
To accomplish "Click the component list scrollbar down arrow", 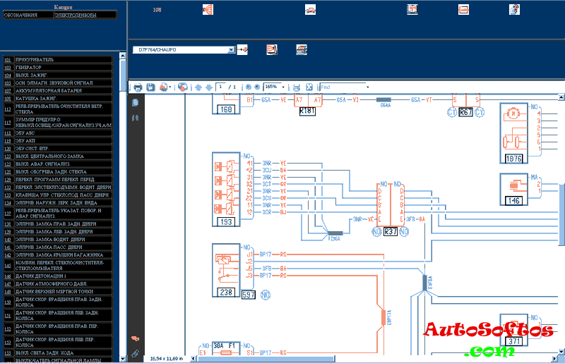I will [x=122, y=359].
